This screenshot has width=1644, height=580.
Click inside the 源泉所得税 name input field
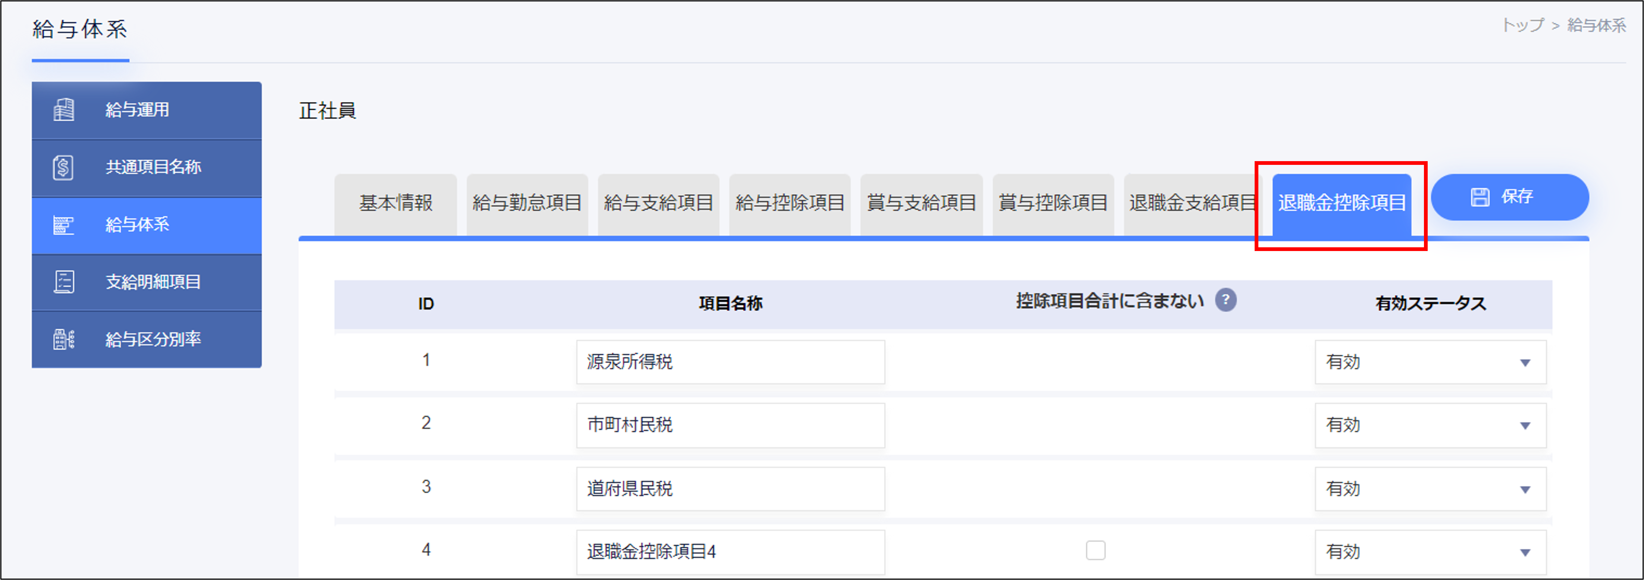[730, 362]
